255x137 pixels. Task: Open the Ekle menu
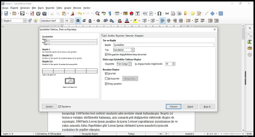[34, 8]
